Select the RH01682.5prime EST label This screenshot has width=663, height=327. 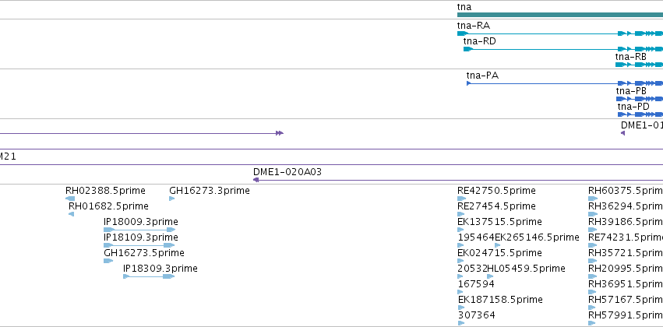[108, 206]
